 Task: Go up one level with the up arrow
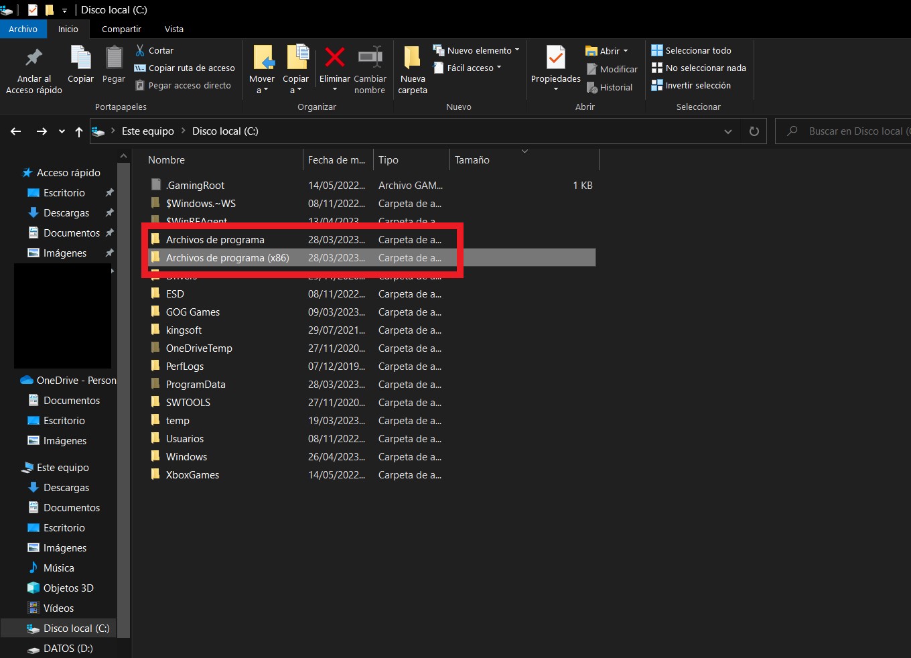(x=79, y=131)
